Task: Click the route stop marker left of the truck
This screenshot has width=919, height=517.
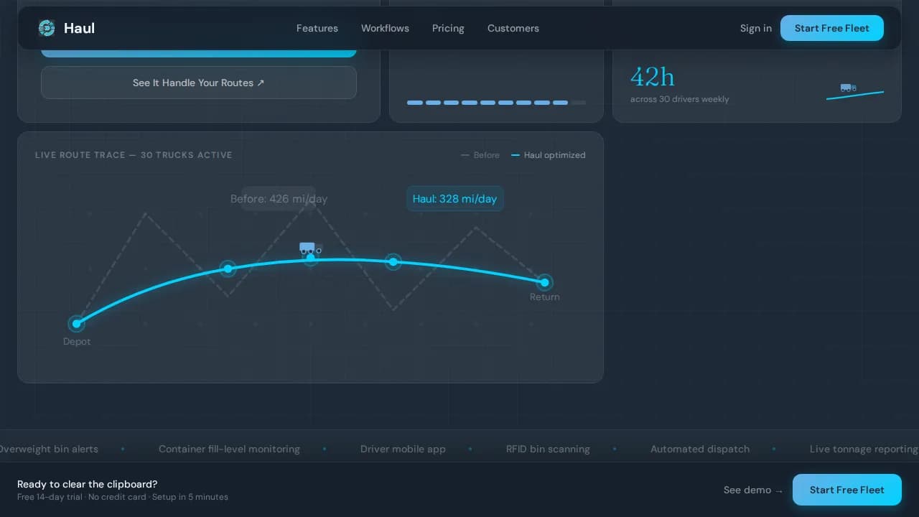Action: [x=228, y=269]
